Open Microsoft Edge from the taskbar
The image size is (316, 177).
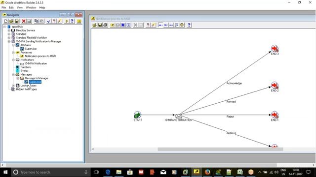pos(108,172)
